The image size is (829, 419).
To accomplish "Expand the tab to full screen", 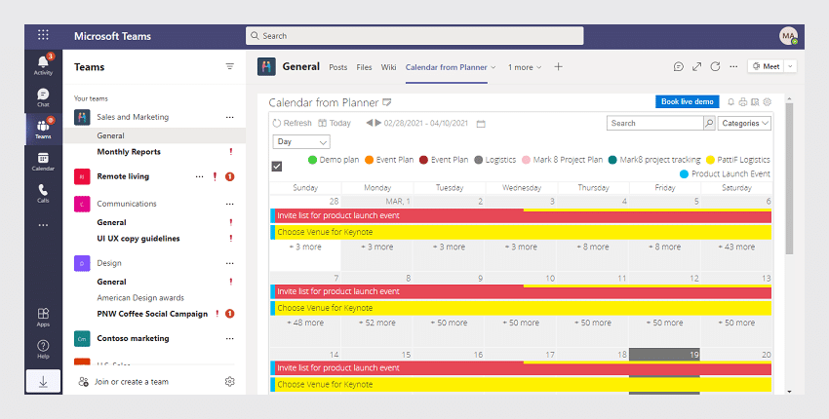I will point(696,66).
